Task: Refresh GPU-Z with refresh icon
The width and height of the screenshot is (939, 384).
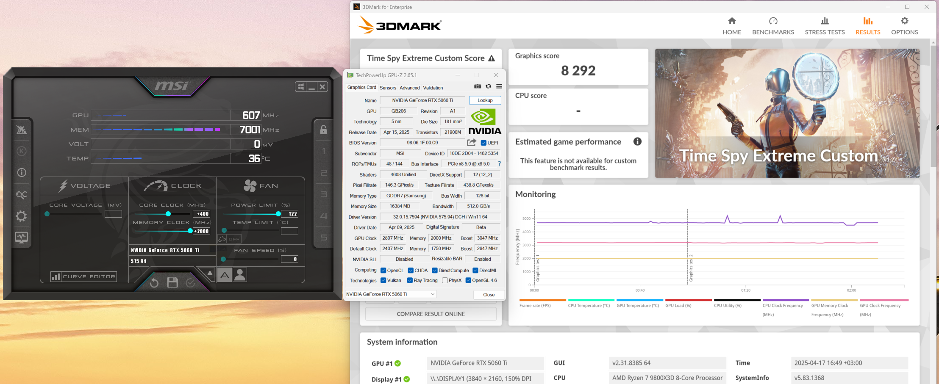Action: tap(488, 86)
